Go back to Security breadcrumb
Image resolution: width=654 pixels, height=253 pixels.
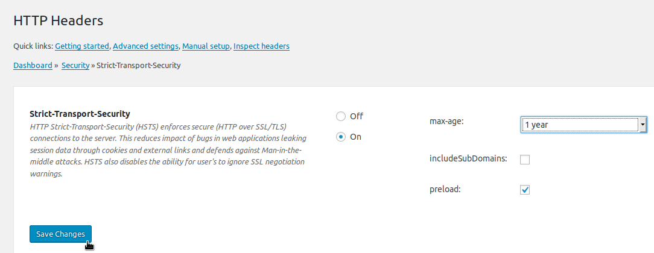tap(75, 65)
